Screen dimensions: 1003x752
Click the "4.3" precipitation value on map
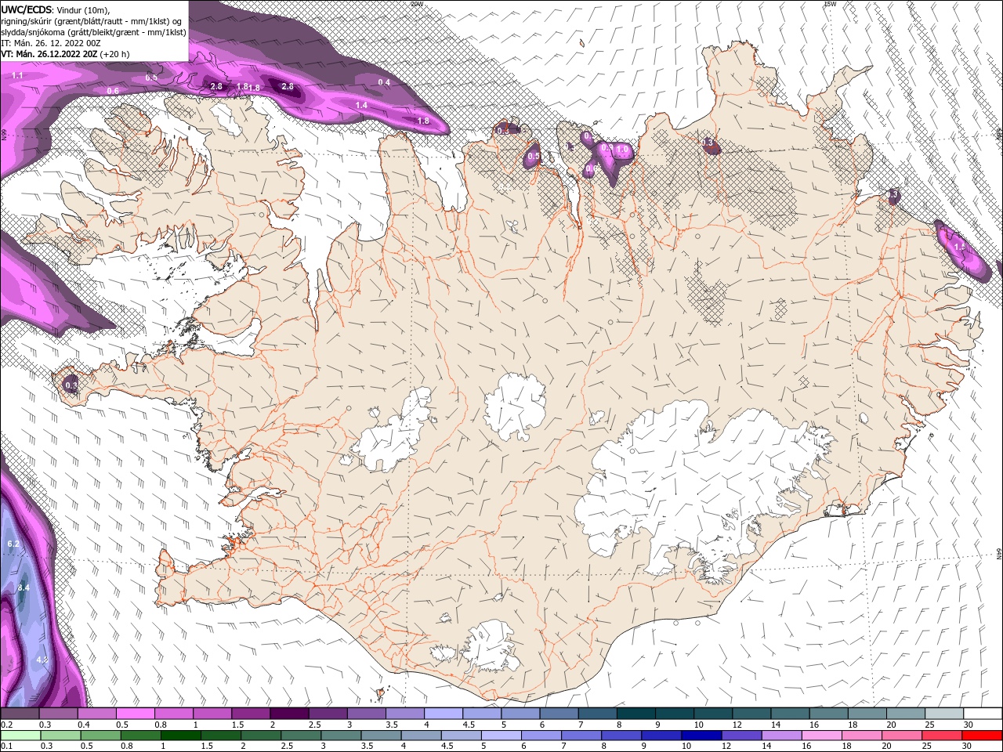42,660
